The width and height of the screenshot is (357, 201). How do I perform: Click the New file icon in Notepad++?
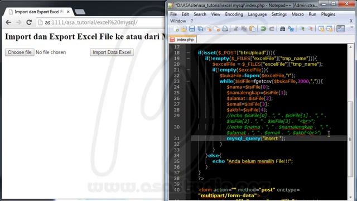[176, 28]
